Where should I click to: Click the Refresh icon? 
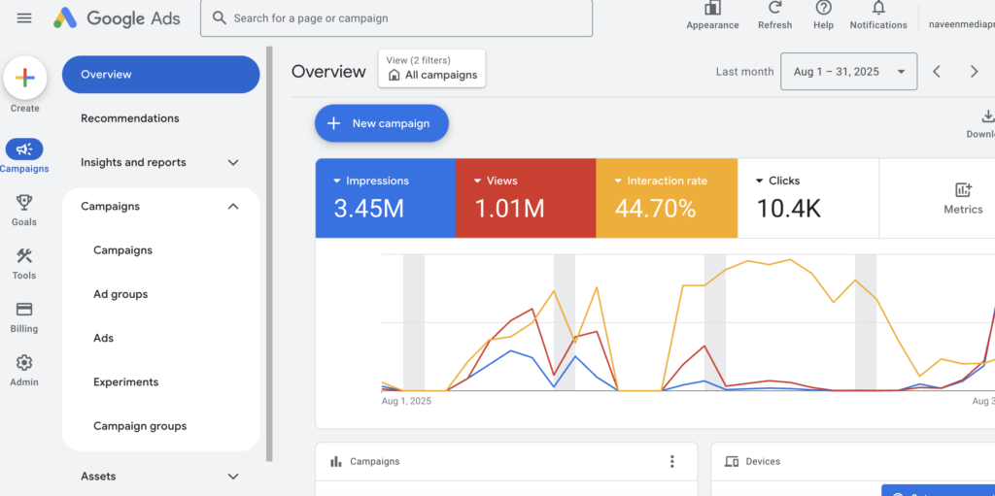(774, 9)
